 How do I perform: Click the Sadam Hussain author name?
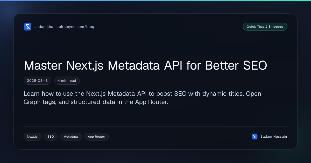pyautogui.click(x=274, y=137)
